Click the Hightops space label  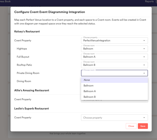coord(22,49)
